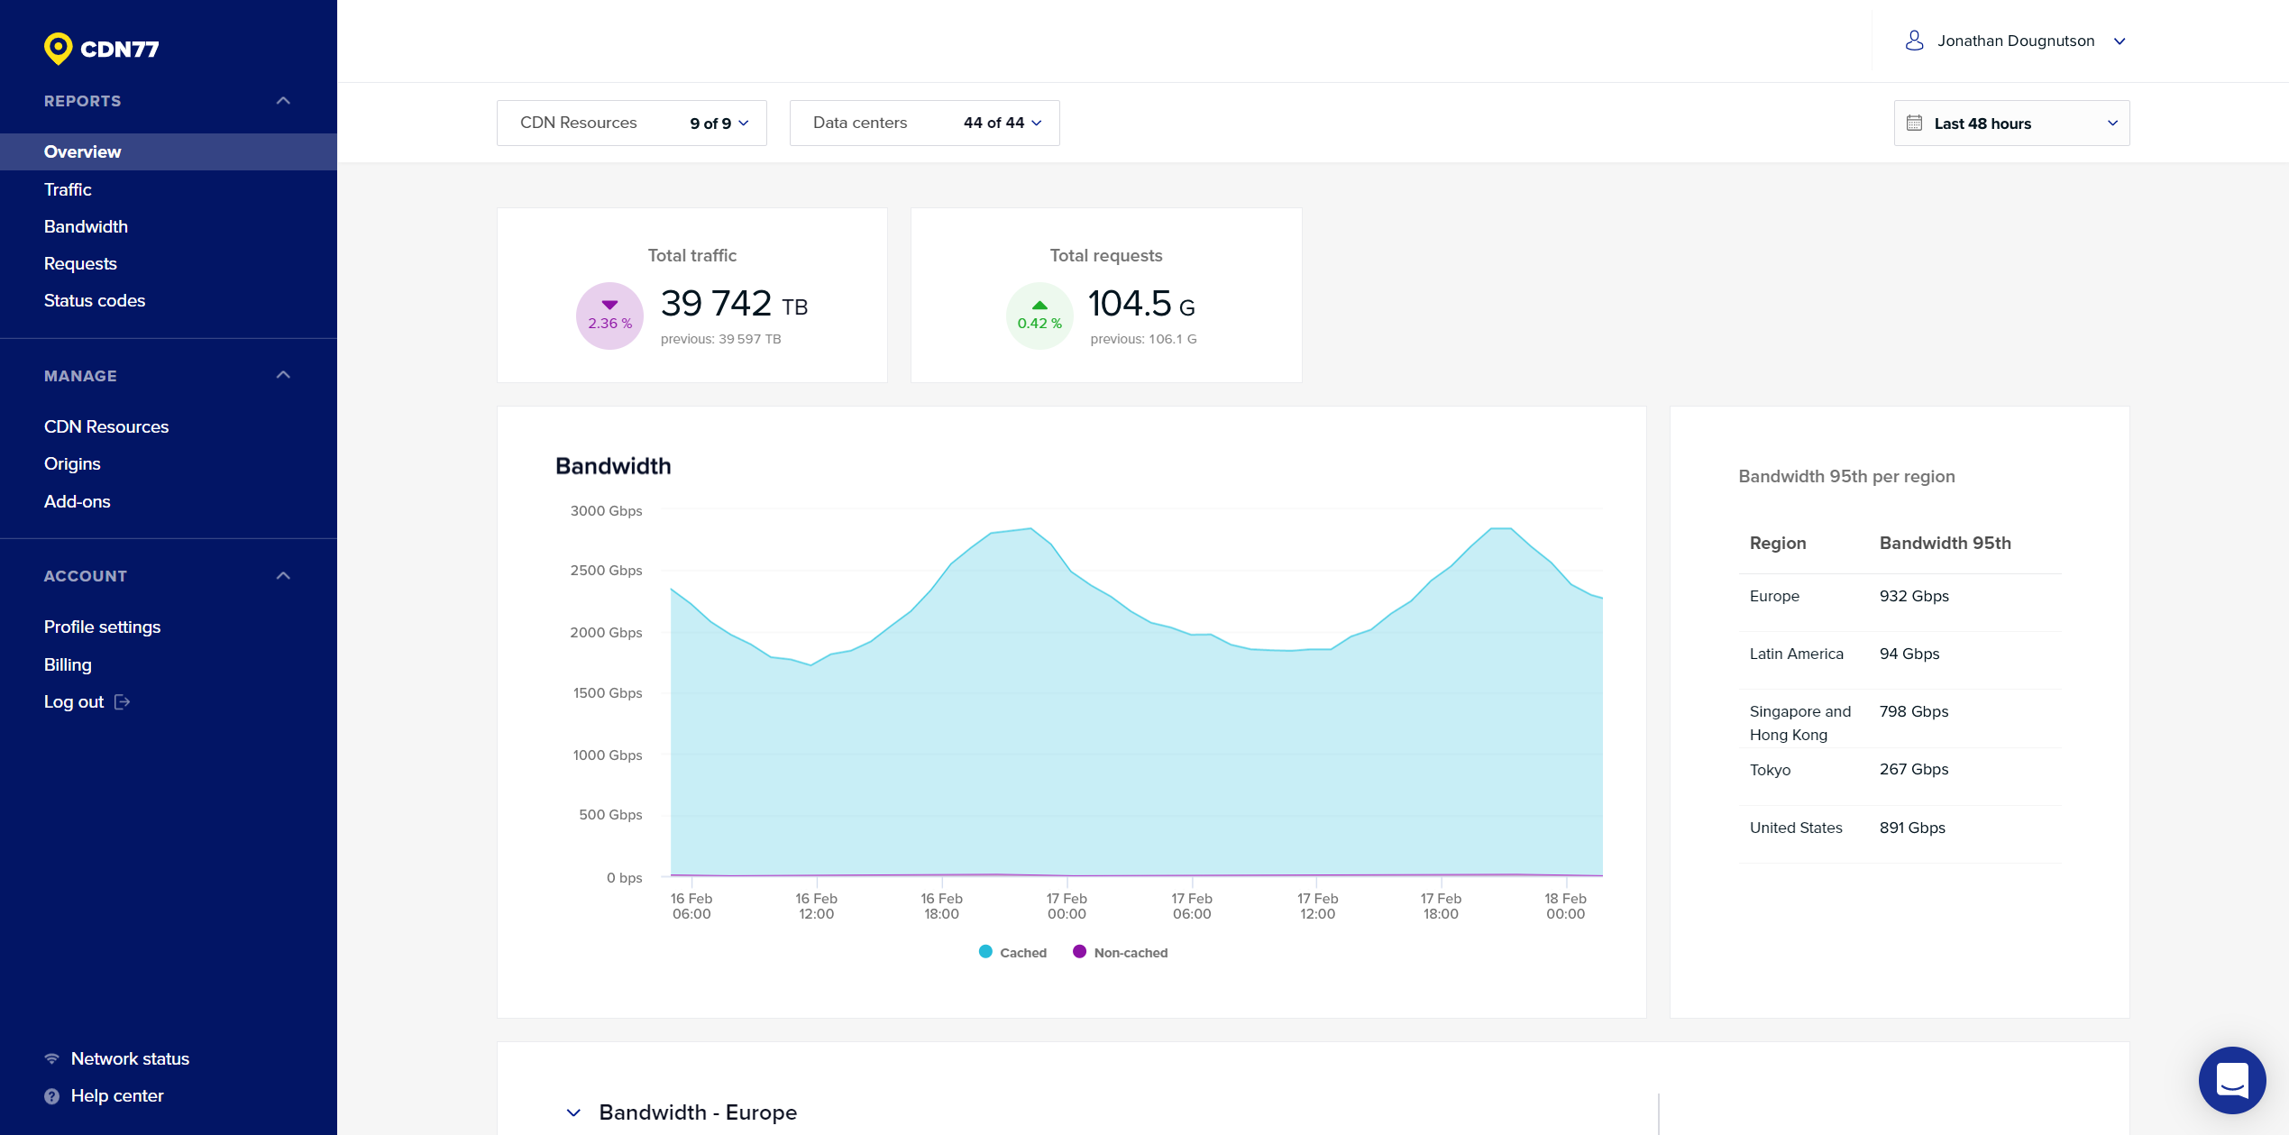Go to the Traffic report page
Screen dimensions: 2289x1135
(x=68, y=189)
